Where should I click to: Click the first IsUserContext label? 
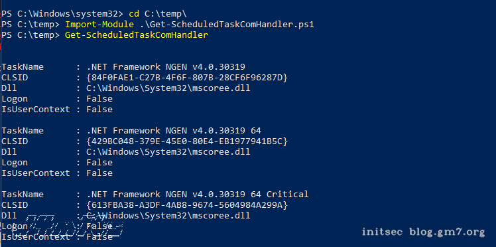tap(36, 110)
